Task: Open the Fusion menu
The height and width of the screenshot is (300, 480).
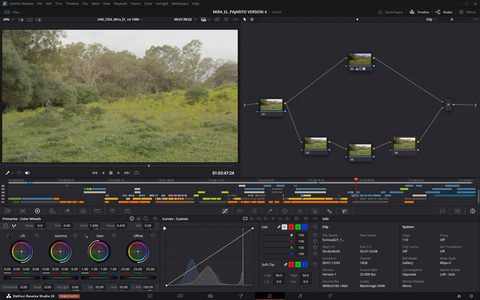Action: [x=135, y=3]
